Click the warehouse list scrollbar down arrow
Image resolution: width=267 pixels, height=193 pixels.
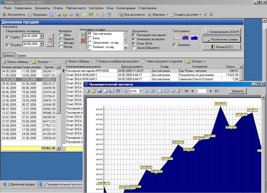125,48
